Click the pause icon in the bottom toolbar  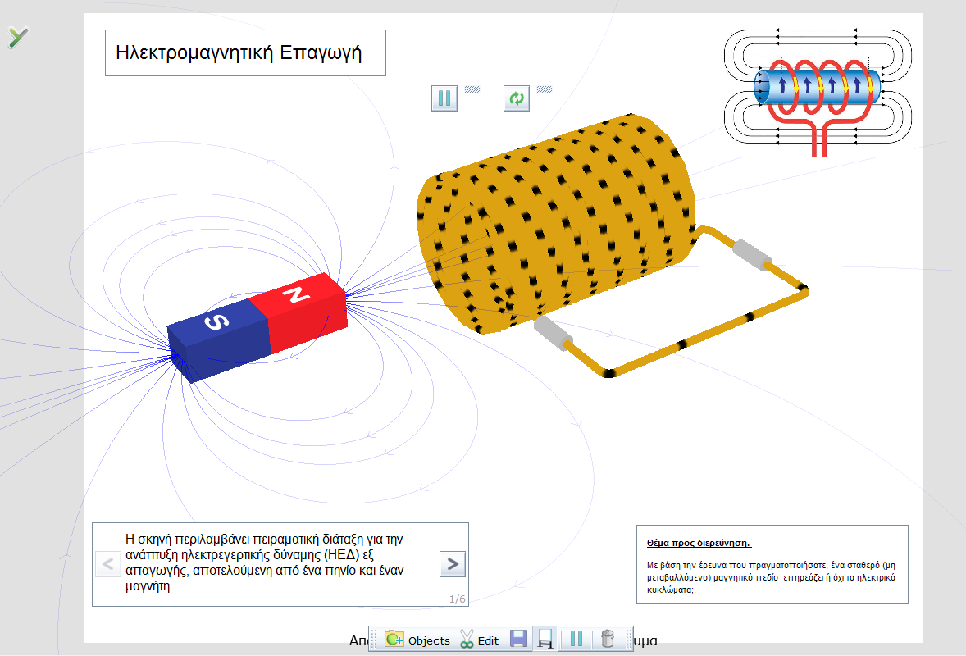576,639
